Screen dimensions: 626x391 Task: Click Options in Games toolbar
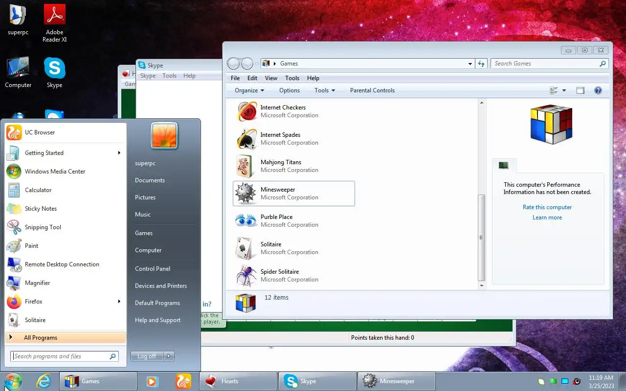[290, 90]
